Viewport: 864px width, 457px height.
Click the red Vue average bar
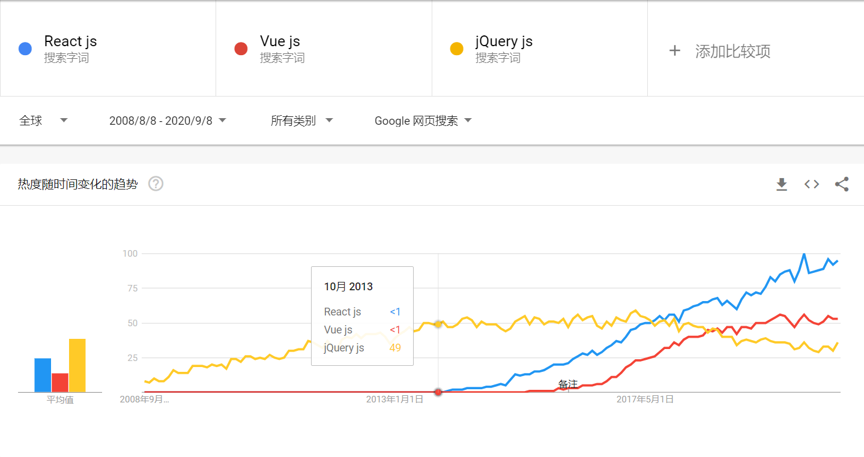tap(60, 383)
